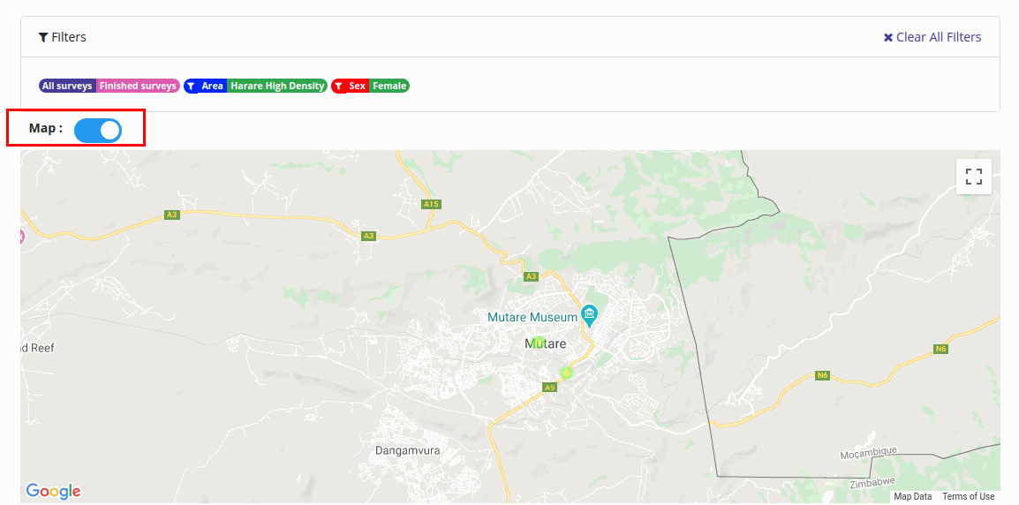Enter fullscreen map view
Viewport: 1019px width, 505px height.
(973, 177)
